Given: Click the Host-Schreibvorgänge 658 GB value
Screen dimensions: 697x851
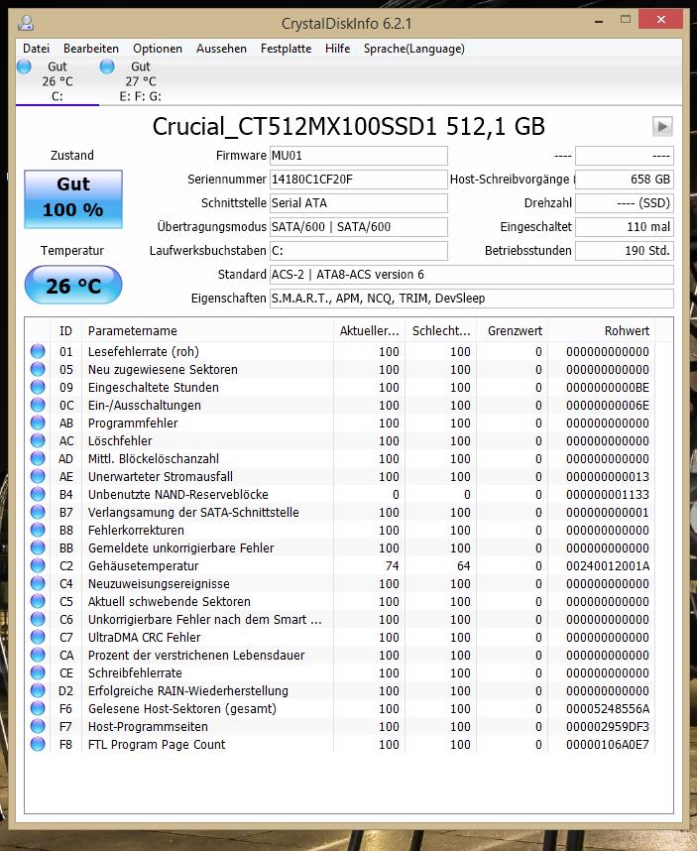Looking at the screenshot, I should 625,180.
